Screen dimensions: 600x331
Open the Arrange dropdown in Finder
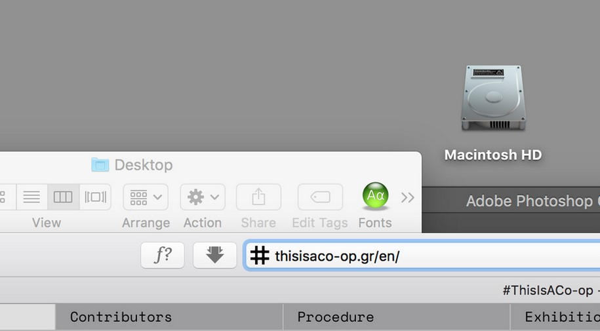(146, 197)
